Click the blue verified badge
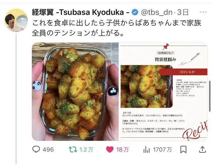Image resolution: width=212 pixels, height=165 pixels. (135, 12)
